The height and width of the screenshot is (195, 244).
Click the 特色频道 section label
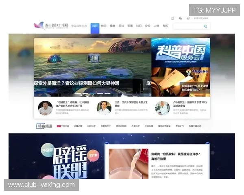pyautogui.click(x=44, y=126)
